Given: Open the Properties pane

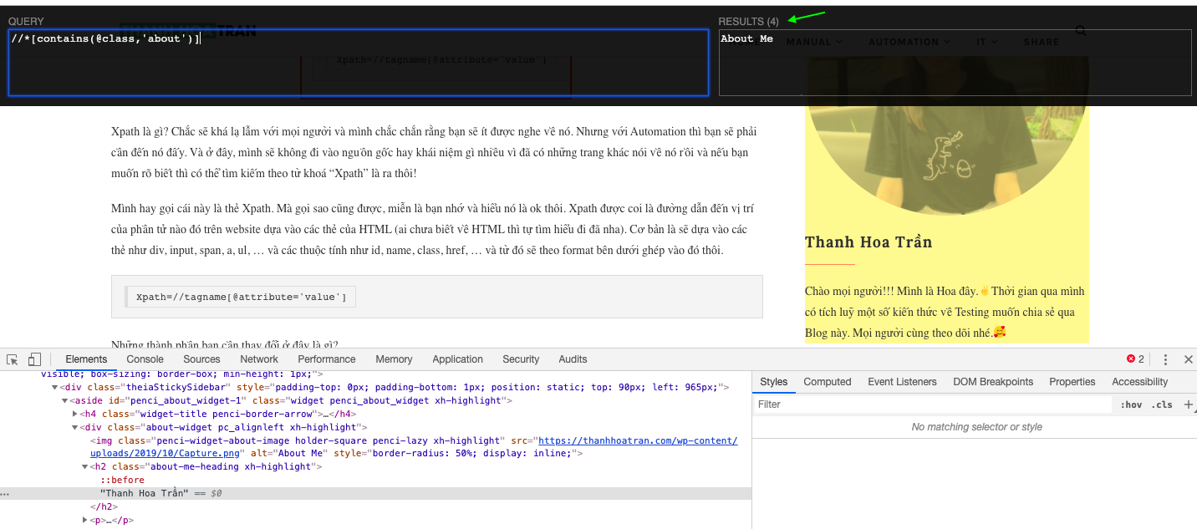Looking at the screenshot, I should [x=1072, y=382].
